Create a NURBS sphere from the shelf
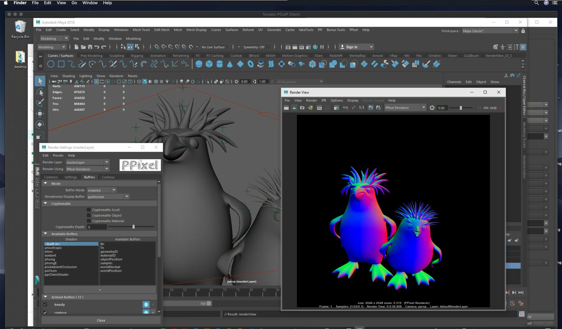 [x=199, y=64]
